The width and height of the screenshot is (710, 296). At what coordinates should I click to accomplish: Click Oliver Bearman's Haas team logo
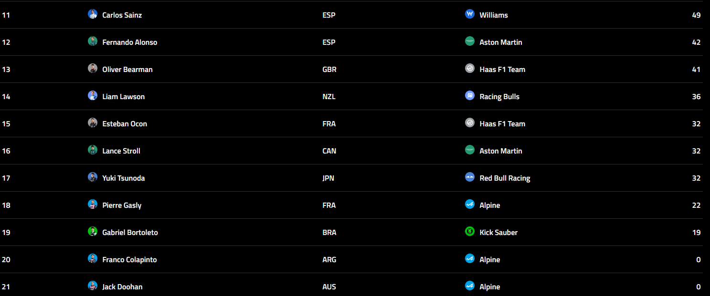click(x=470, y=69)
